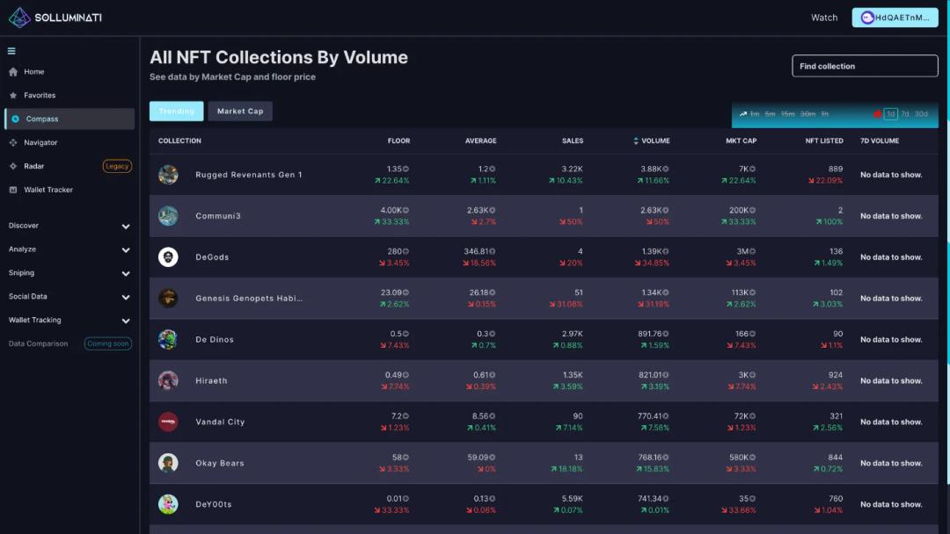Screen dimensions: 950x534
Task: Open the Hiraeth collection avatar
Action: 168,380
